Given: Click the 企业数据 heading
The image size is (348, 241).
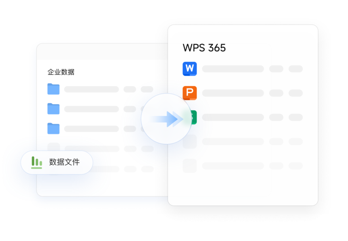Looking at the screenshot, I should tap(61, 72).
